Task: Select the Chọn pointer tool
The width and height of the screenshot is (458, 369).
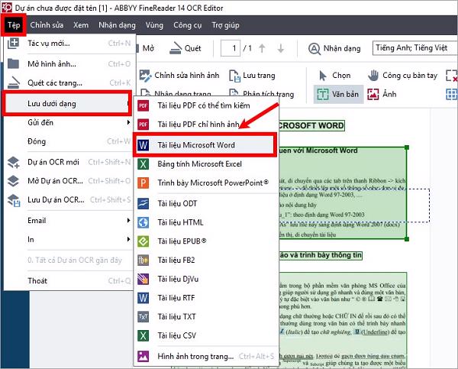Action: [x=334, y=76]
